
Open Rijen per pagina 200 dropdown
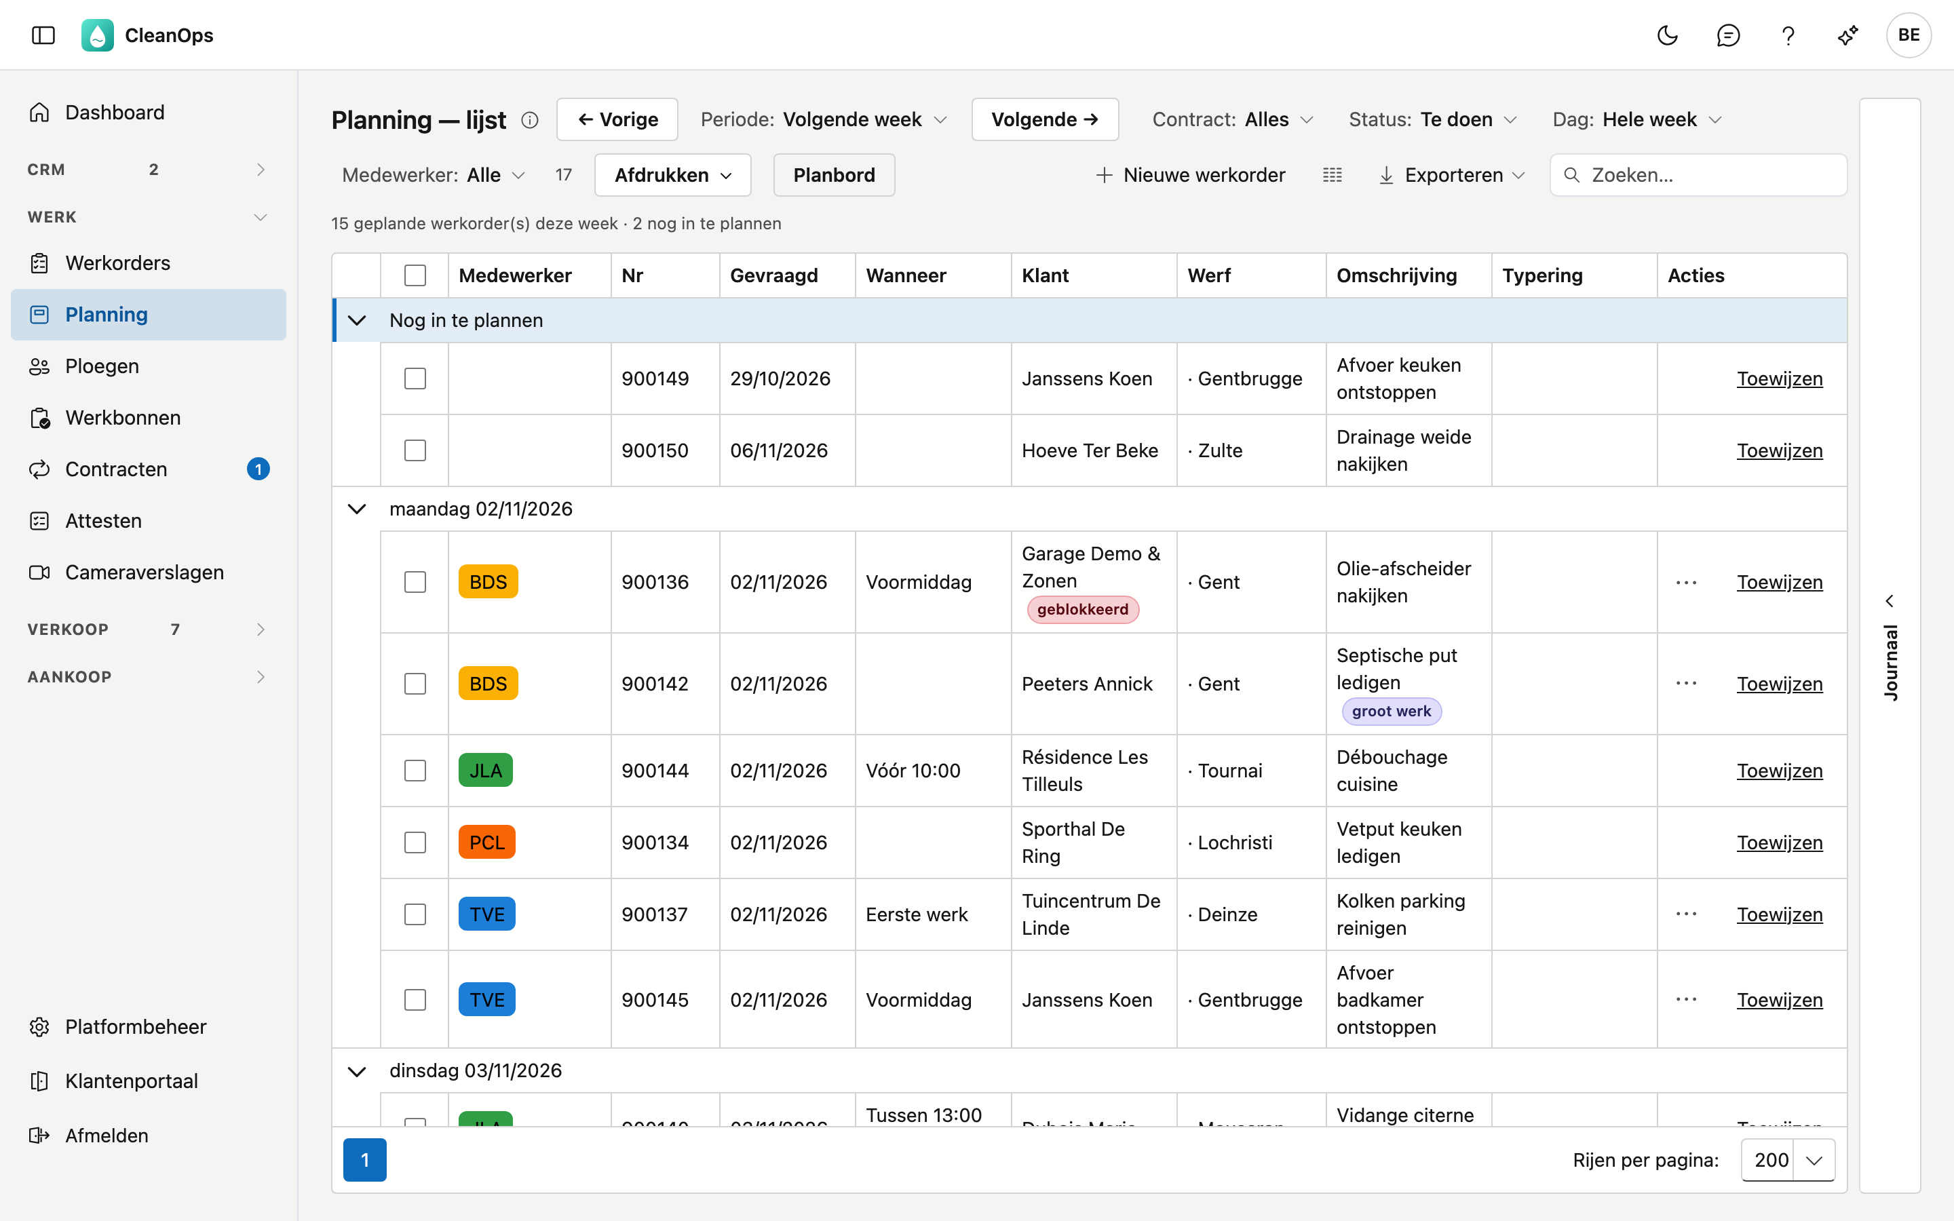[1788, 1160]
